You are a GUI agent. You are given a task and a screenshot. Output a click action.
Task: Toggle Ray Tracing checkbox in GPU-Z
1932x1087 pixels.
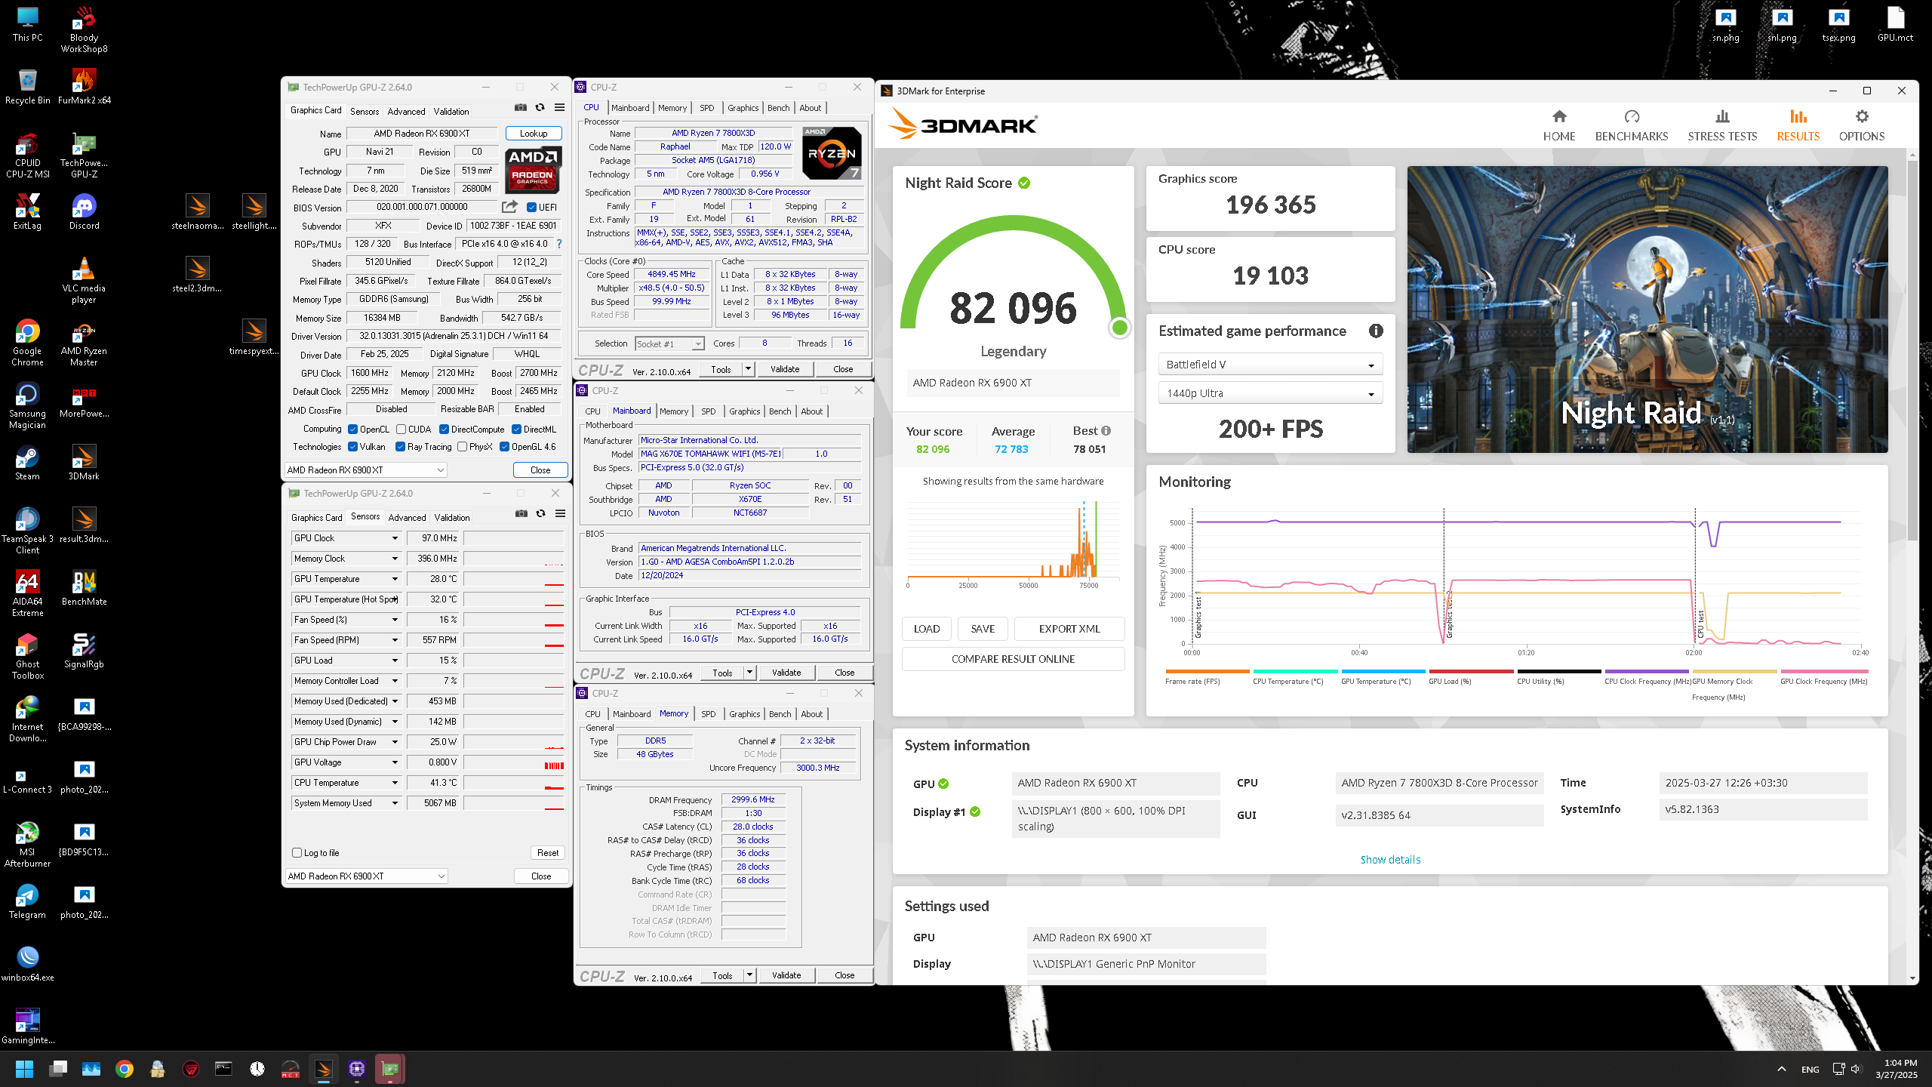tap(400, 446)
